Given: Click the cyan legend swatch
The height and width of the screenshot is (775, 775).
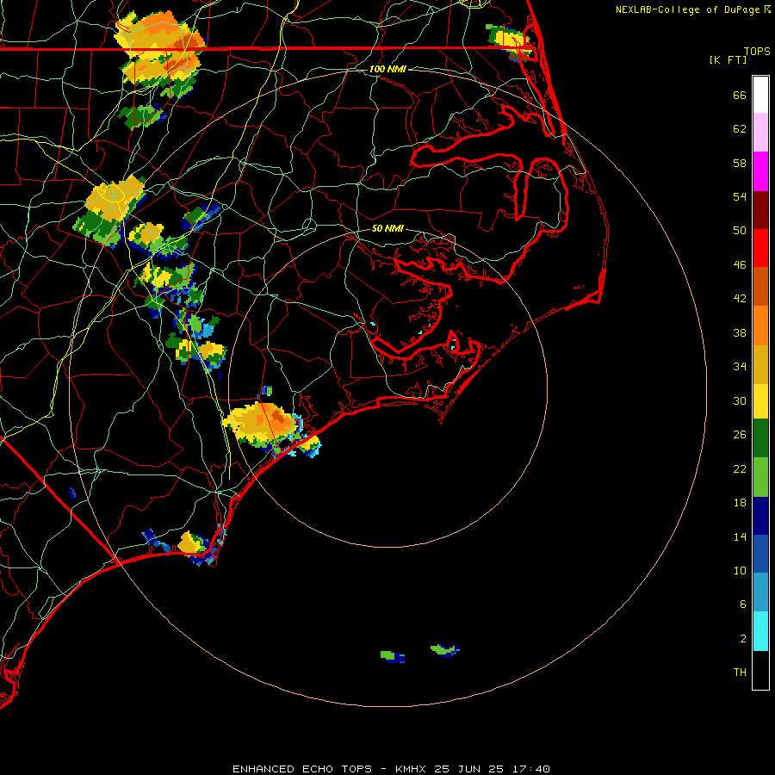Looking at the screenshot, I should 760,631.
